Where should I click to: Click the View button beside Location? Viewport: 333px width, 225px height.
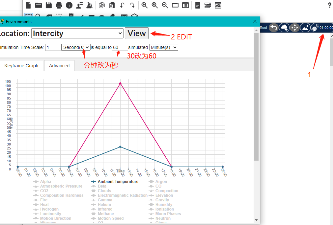(x=137, y=33)
